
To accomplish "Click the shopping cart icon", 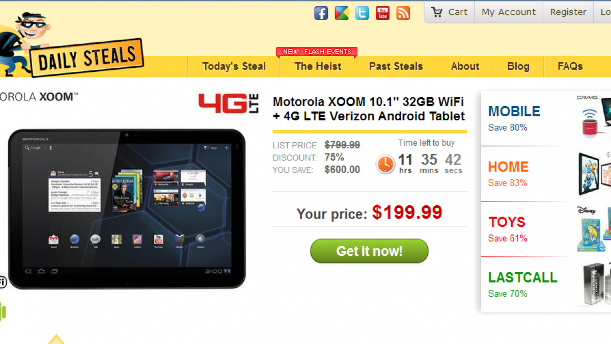I will 437,12.
